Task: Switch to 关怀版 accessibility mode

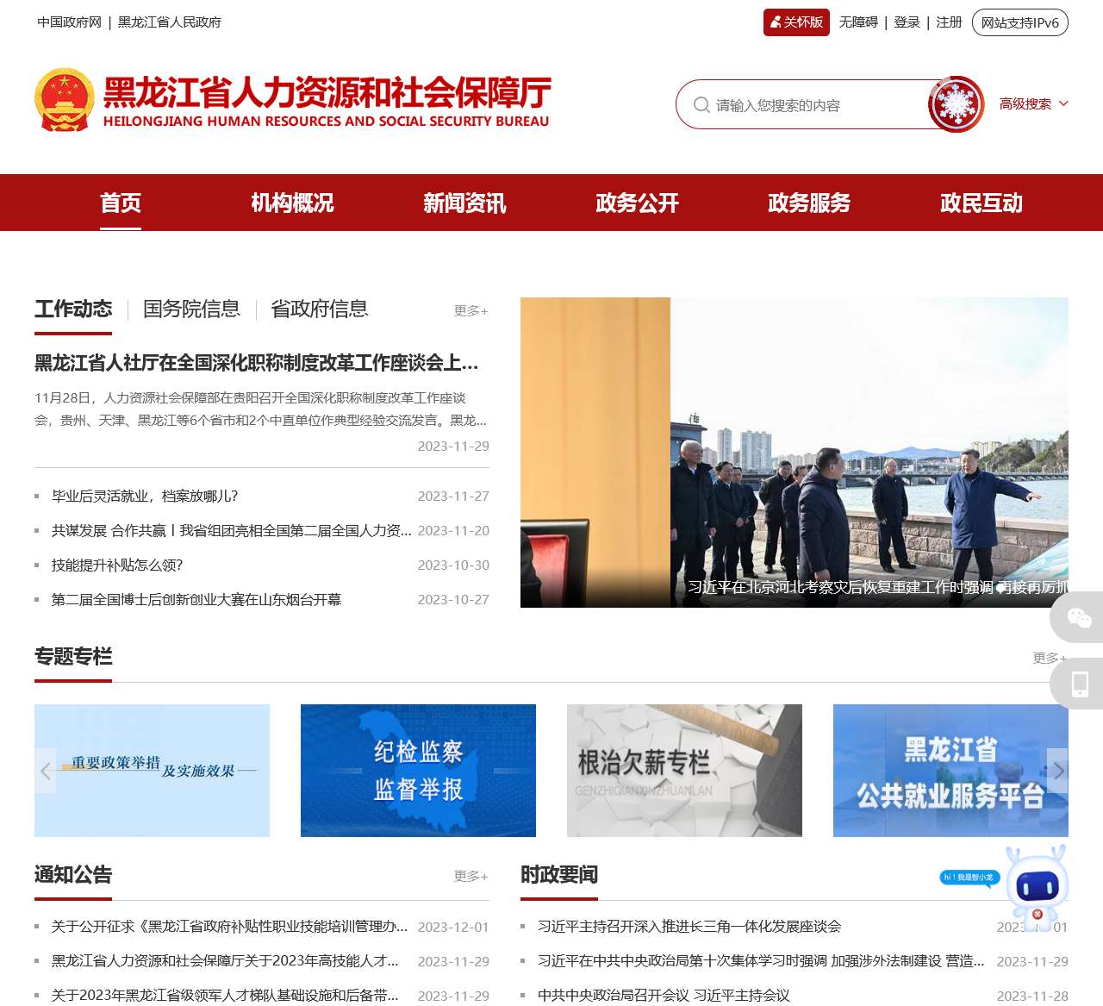Action: tap(796, 22)
